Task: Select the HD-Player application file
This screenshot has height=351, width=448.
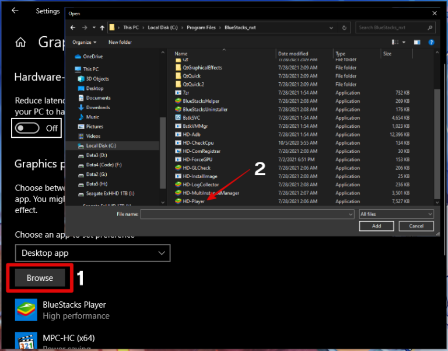Action: [x=190, y=201]
